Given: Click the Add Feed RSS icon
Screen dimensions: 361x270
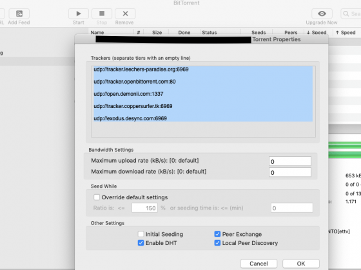Looking at the screenshot, I should point(19,14).
